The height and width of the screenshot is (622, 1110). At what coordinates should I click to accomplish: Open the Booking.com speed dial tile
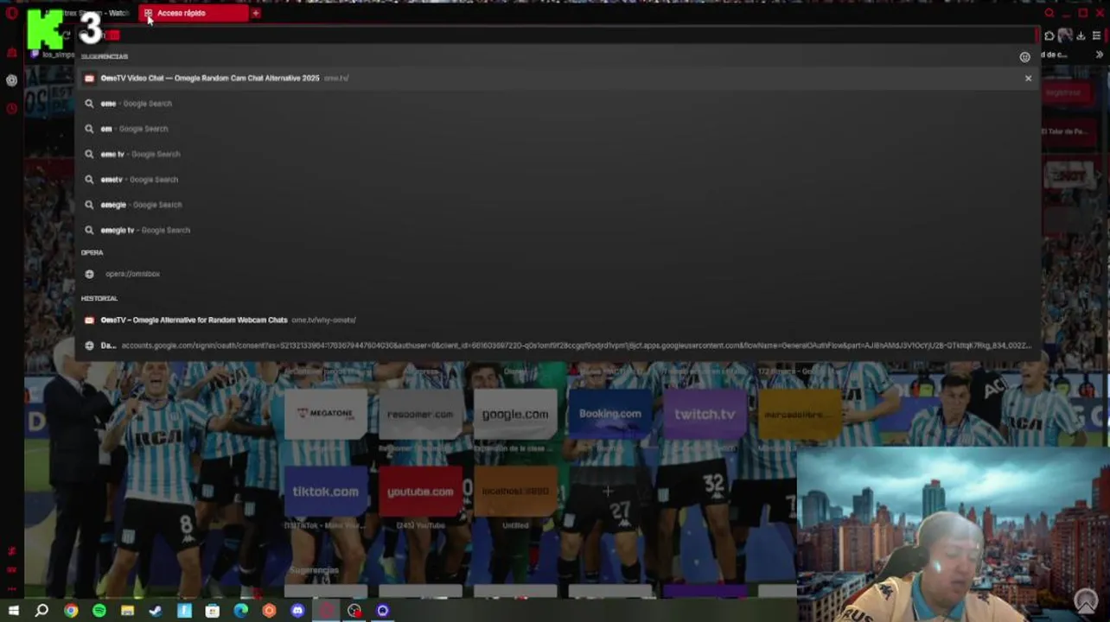(x=610, y=414)
